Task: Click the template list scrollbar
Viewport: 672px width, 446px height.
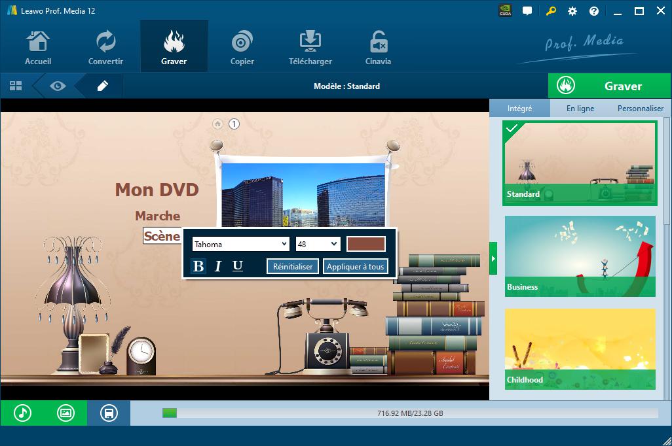Action: pyautogui.click(x=667, y=171)
